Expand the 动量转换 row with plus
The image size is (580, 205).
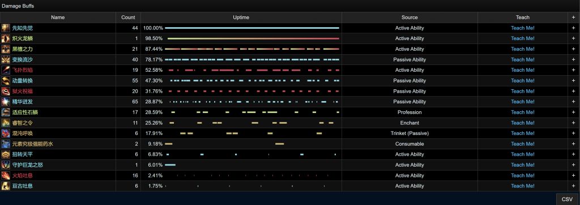(x=573, y=81)
